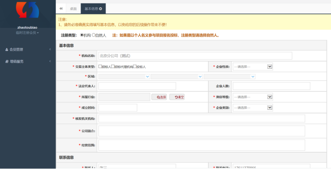Image resolution: width=331 pixels, height=169 pixels.
Task: Switch to the 桌面 tab
Action: (73, 8)
